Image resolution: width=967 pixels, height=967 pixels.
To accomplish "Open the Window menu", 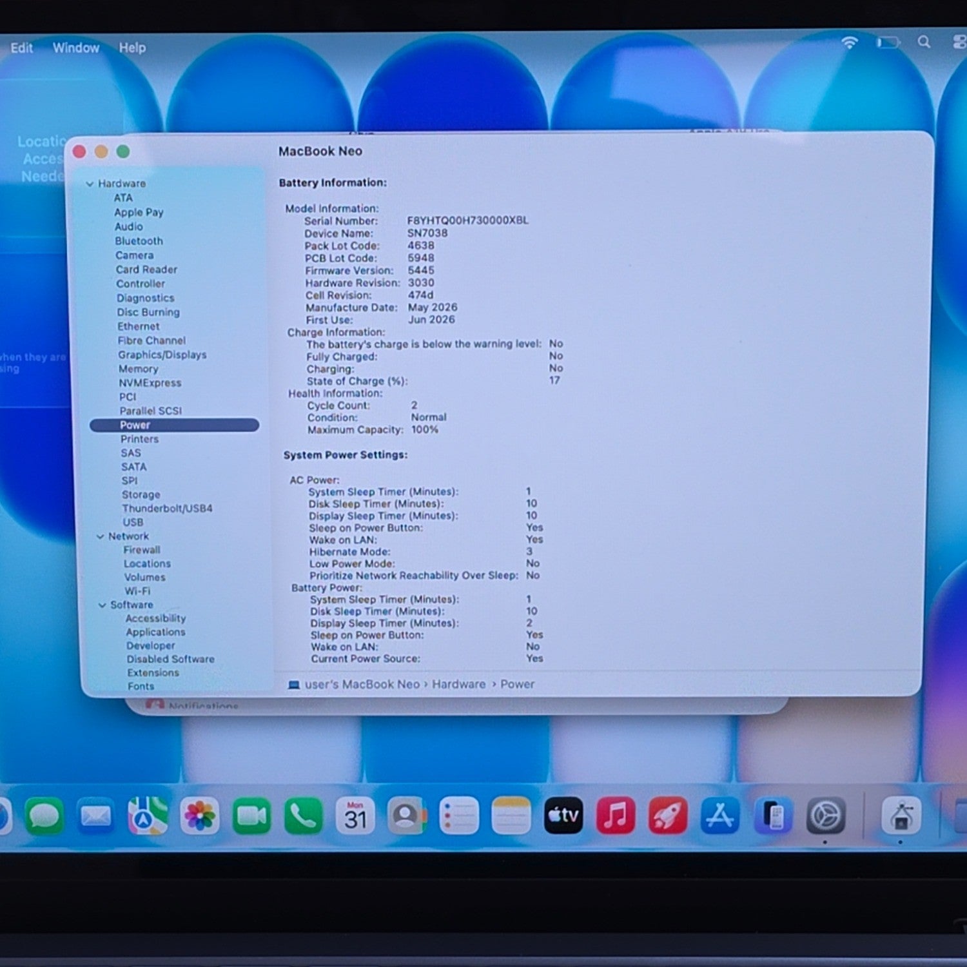I will coord(76,48).
